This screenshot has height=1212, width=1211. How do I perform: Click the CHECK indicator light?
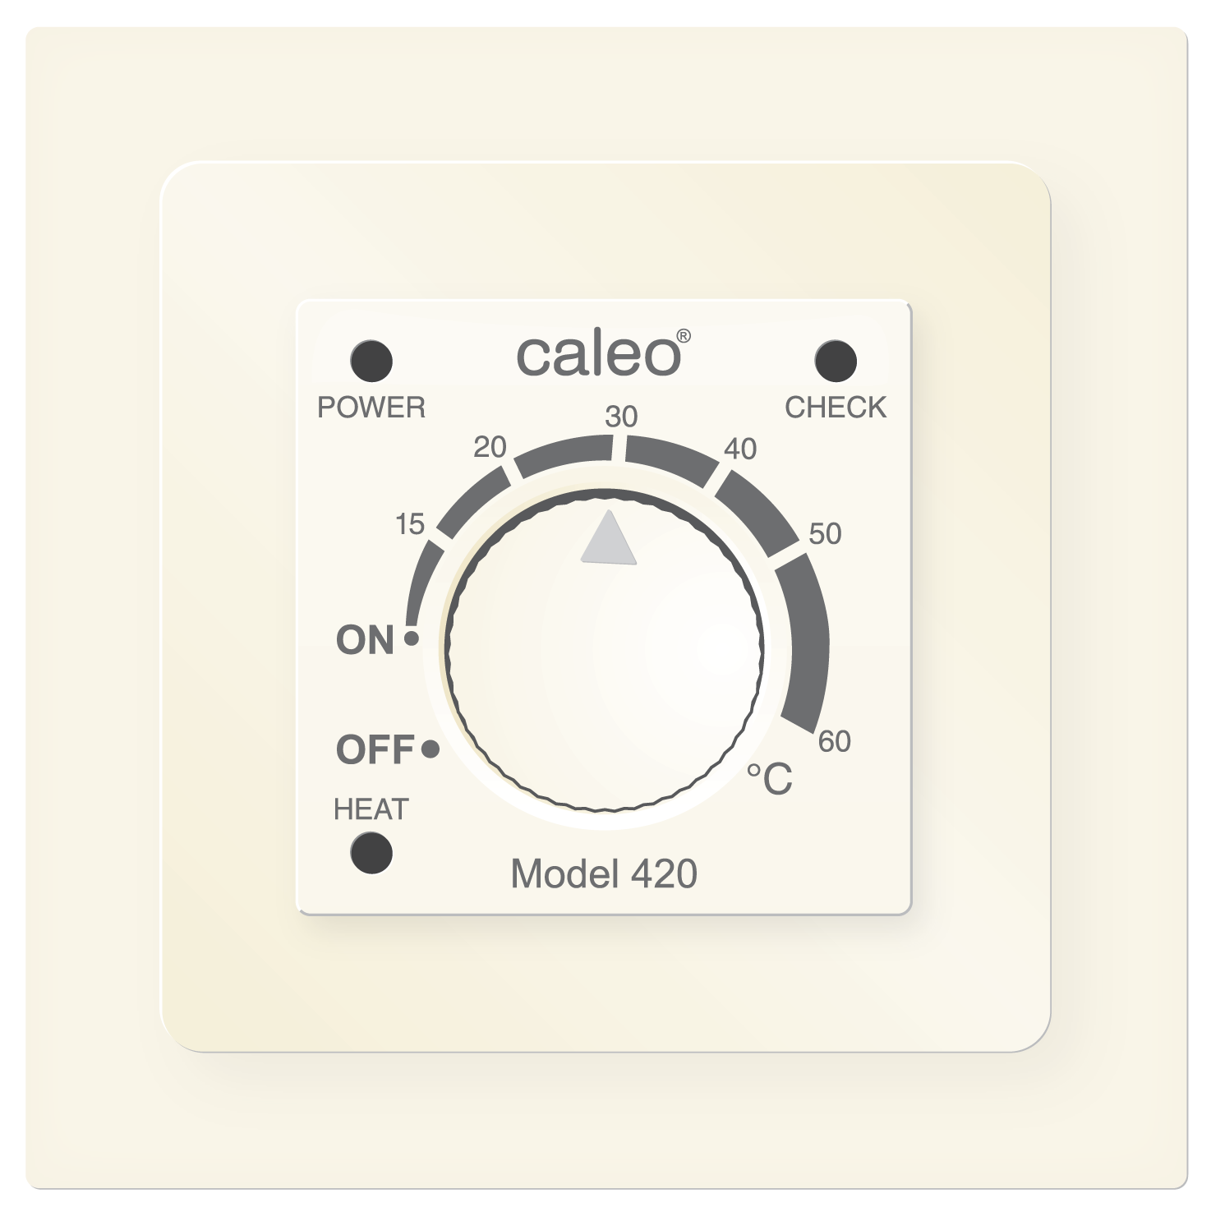[x=836, y=361]
